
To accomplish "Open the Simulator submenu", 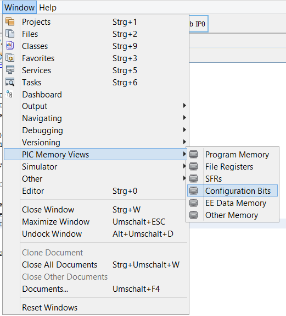I will pos(96,166).
